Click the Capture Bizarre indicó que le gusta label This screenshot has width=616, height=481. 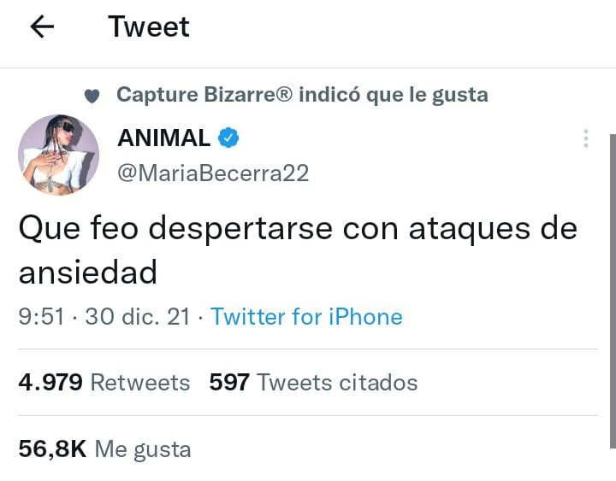(x=302, y=95)
